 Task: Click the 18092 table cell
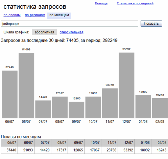(x=143, y=150)
